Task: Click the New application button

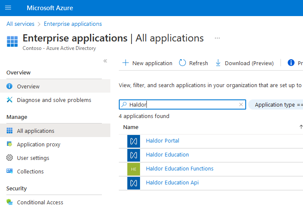Action: [147, 63]
